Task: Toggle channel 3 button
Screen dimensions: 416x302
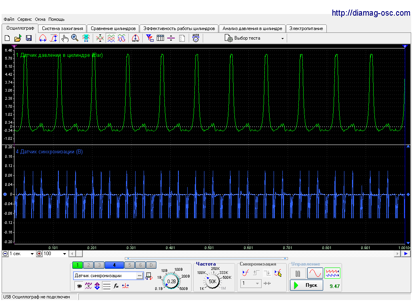Action: [x=99, y=265]
